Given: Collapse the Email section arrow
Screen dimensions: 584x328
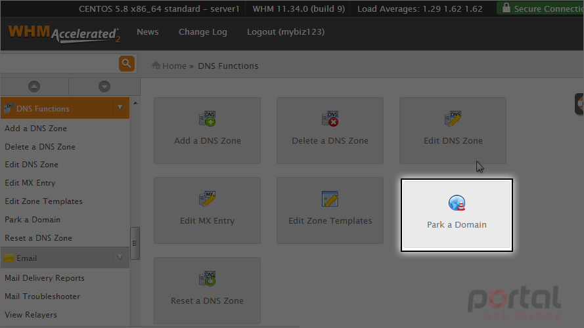Looking at the screenshot, I should [120, 257].
